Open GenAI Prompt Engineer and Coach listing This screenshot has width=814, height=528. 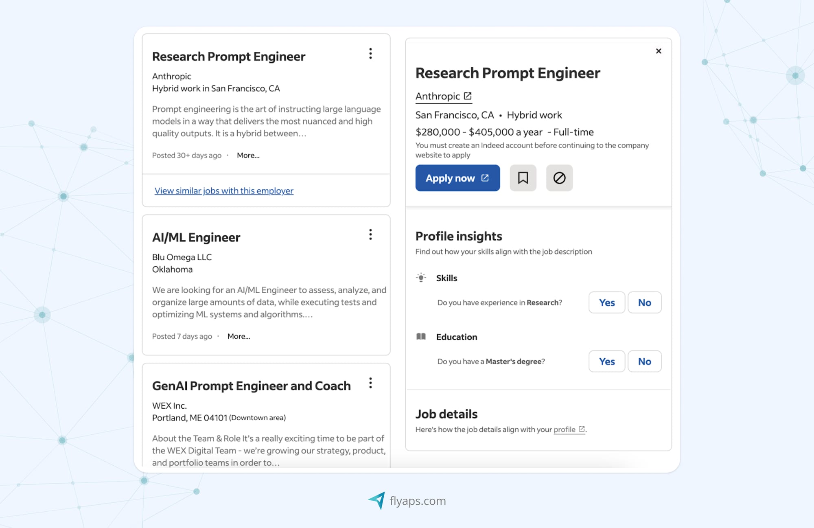tap(252, 386)
